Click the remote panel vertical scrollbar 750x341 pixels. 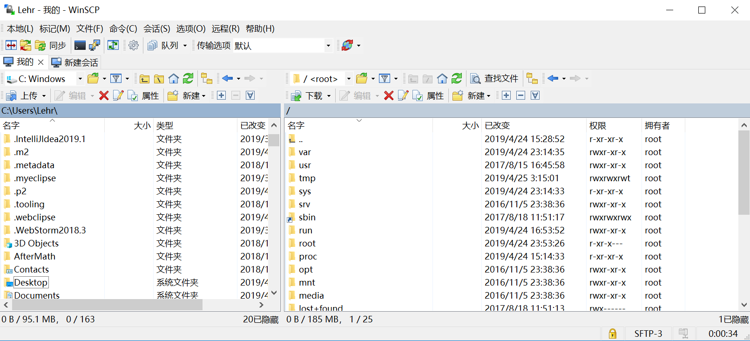point(744,172)
